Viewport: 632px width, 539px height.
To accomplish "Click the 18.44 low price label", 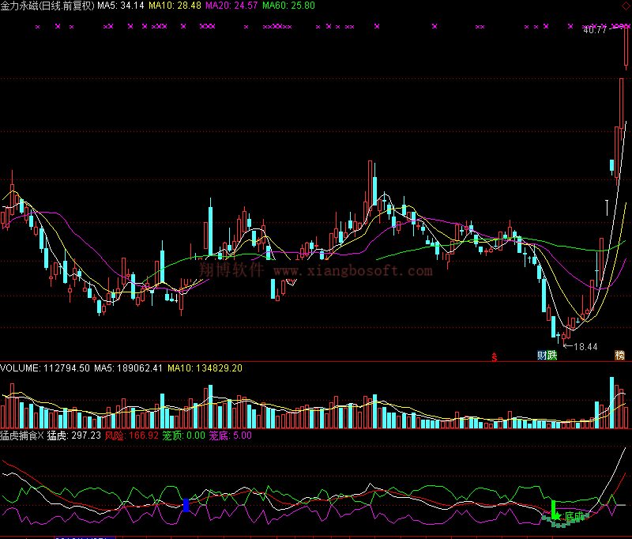I will coord(585,347).
